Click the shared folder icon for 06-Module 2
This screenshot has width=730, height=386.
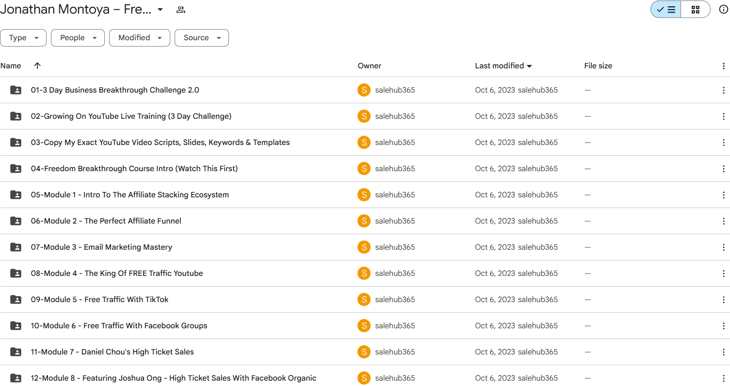tap(16, 221)
